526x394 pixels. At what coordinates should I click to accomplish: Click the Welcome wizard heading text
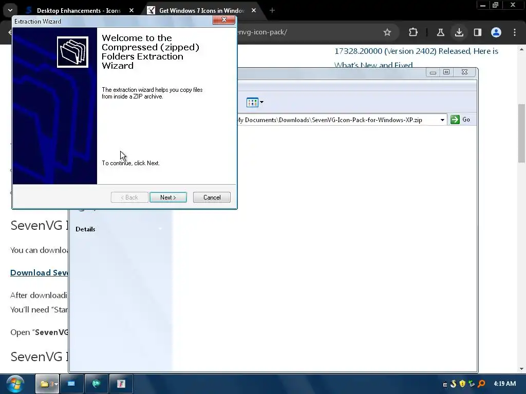pos(151,52)
